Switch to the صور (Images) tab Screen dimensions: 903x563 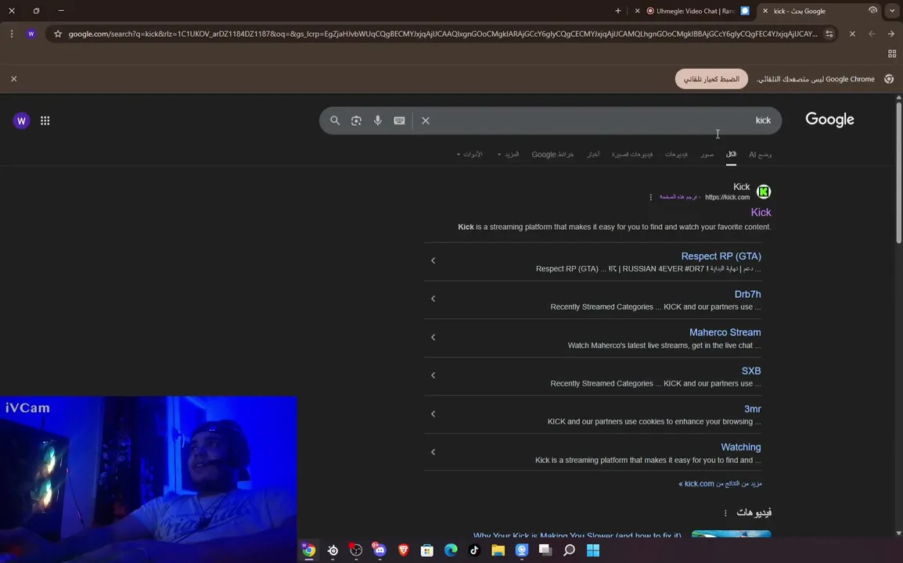(x=707, y=154)
